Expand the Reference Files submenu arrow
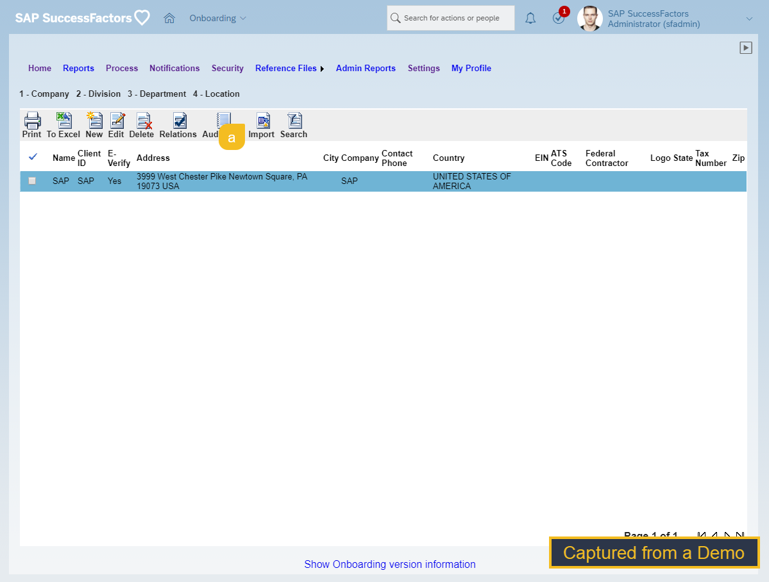Viewport: 769px width, 582px height. click(x=322, y=69)
